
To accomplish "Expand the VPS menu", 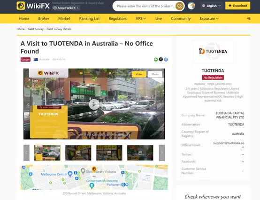I will click(x=141, y=18).
